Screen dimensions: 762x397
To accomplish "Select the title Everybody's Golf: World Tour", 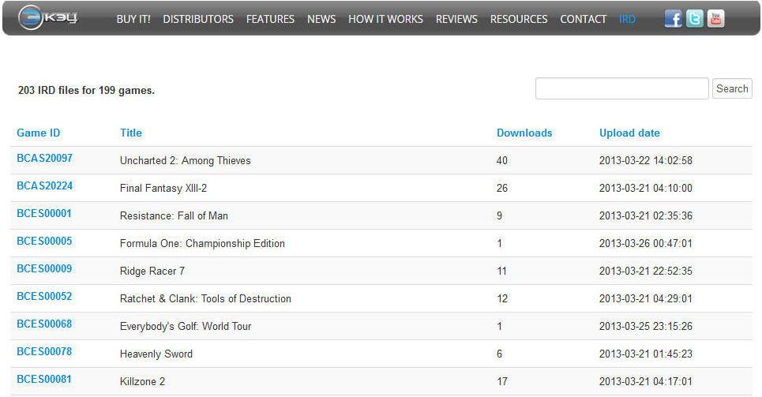I will point(186,327).
